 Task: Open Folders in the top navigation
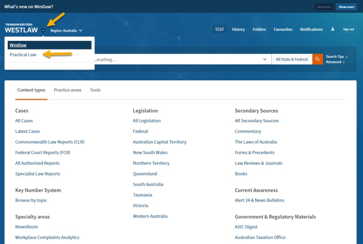tap(259, 30)
